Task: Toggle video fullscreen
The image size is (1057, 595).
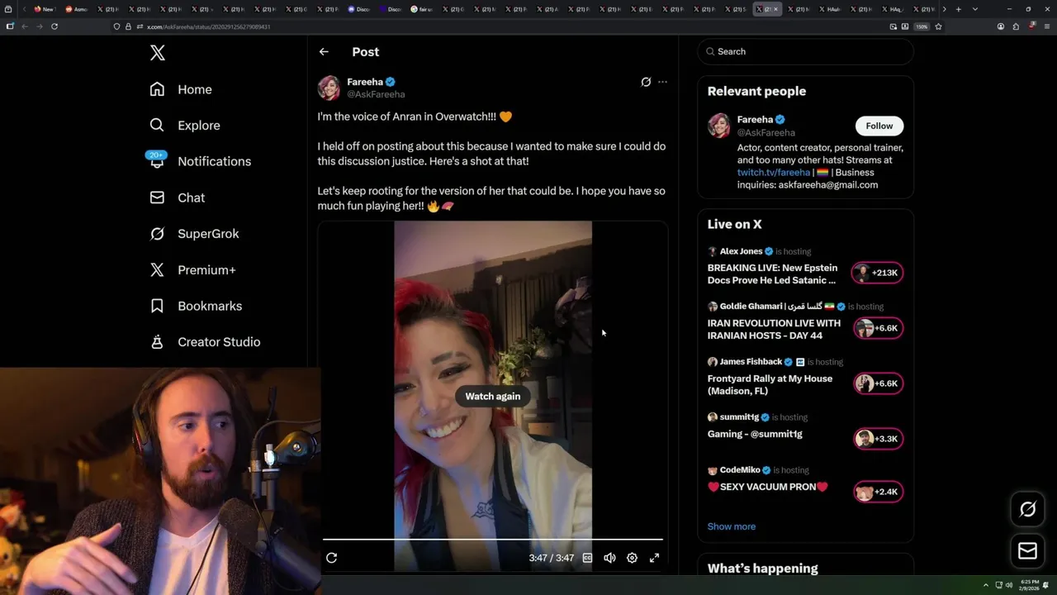Action: pos(654,558)
